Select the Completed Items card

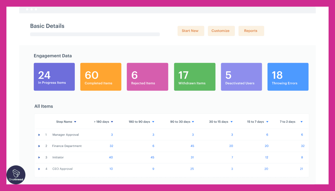click(x=101, y=77)
